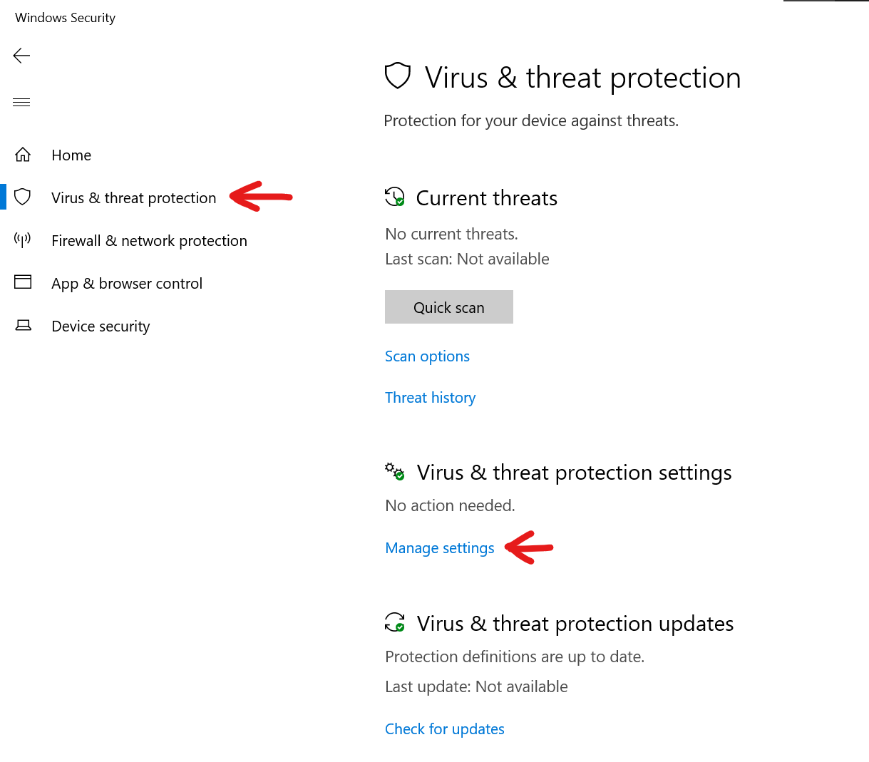This screenshot has width=869, height=762.
Task: Click the App & browser window icon
Action: 23,282
